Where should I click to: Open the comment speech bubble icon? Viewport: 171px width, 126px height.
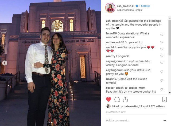117,99
